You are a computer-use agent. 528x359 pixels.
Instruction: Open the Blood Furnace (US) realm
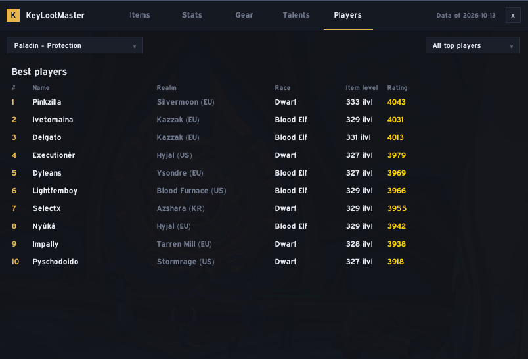[x=191, y=191]
